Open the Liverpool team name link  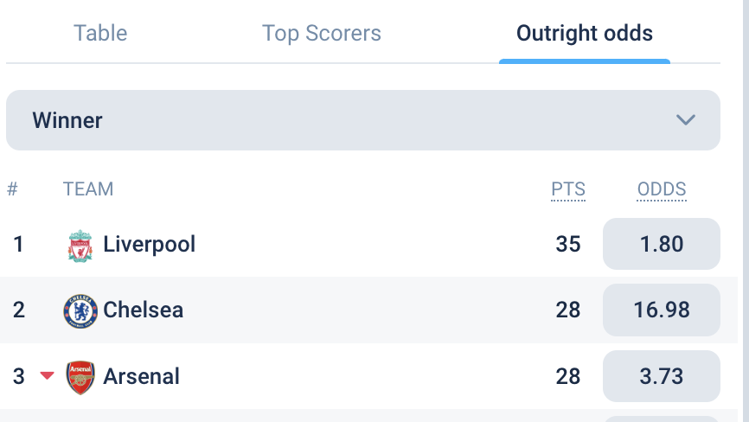[x=149, y=245]
